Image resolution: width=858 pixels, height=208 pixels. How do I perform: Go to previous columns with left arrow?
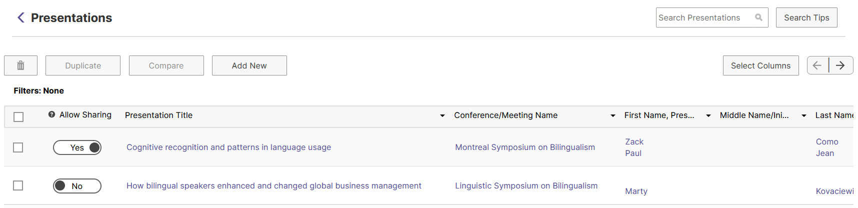817,65
